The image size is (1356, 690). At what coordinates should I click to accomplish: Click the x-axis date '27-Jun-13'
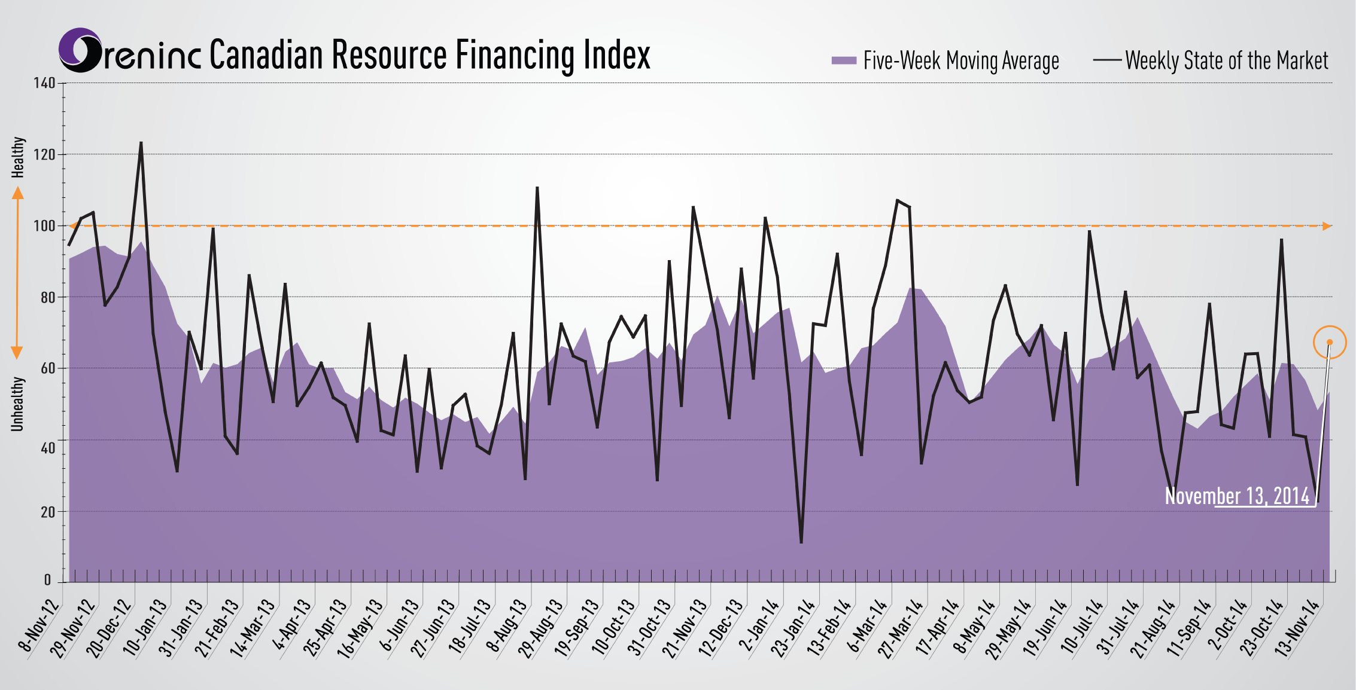[433, 628]
